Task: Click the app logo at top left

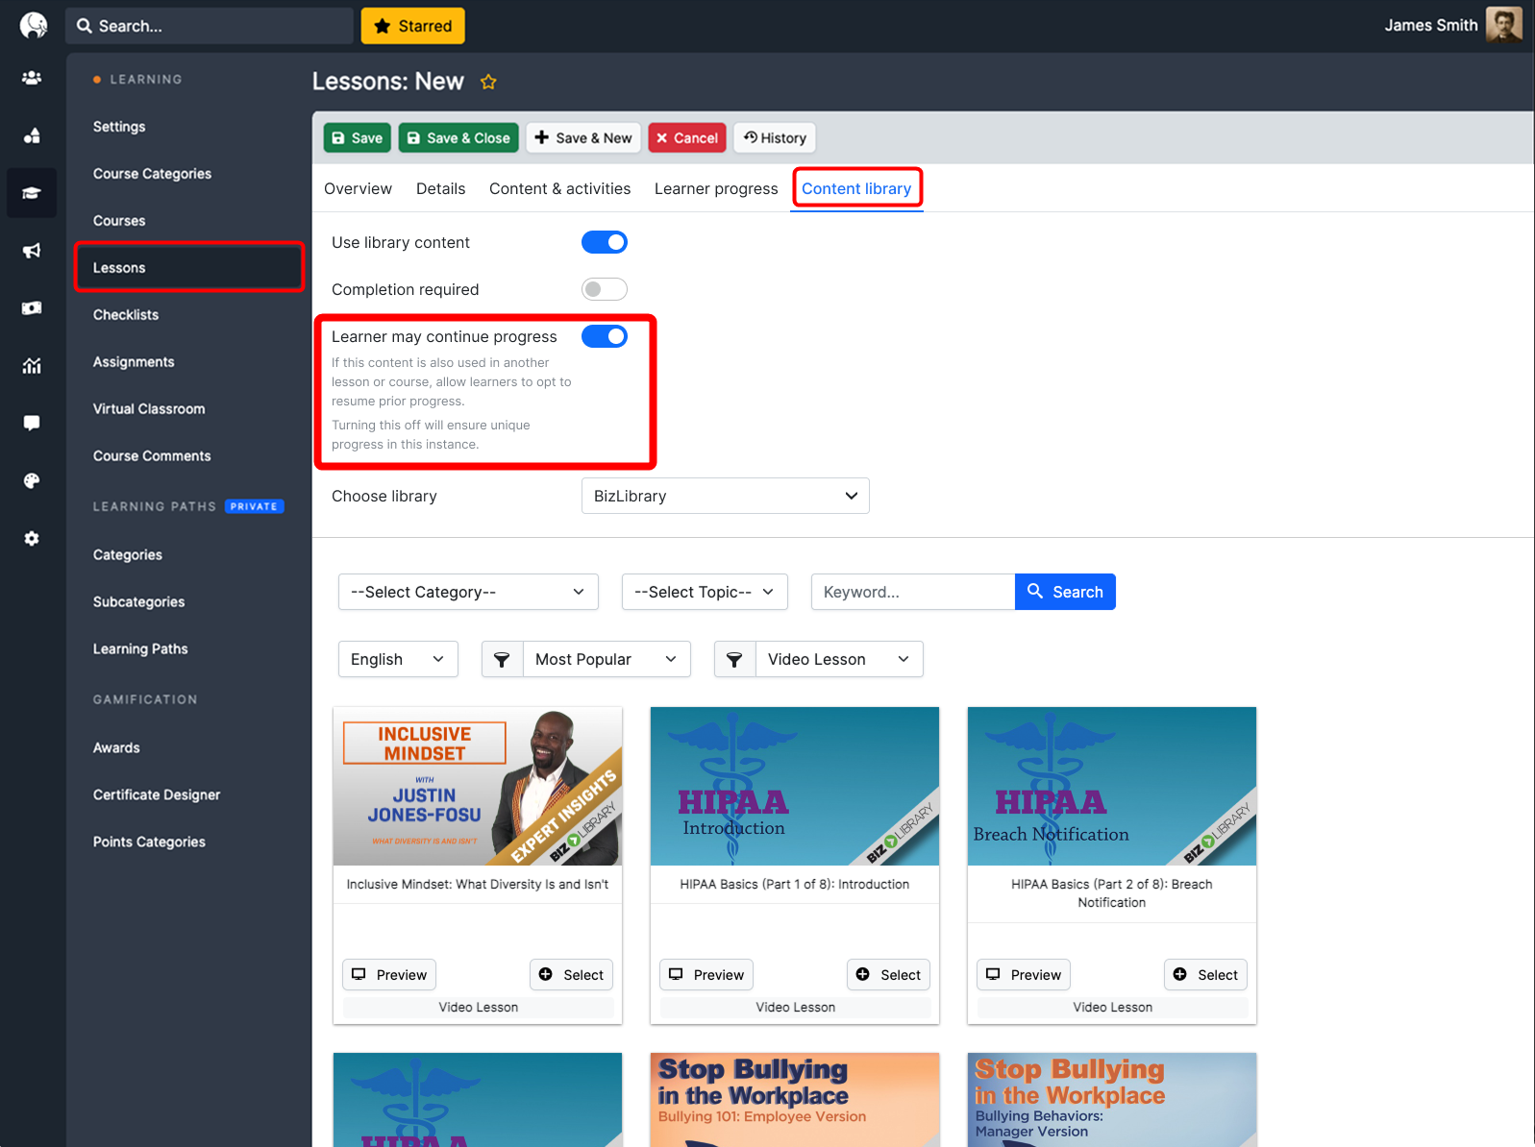Action: tap(34, 25)
